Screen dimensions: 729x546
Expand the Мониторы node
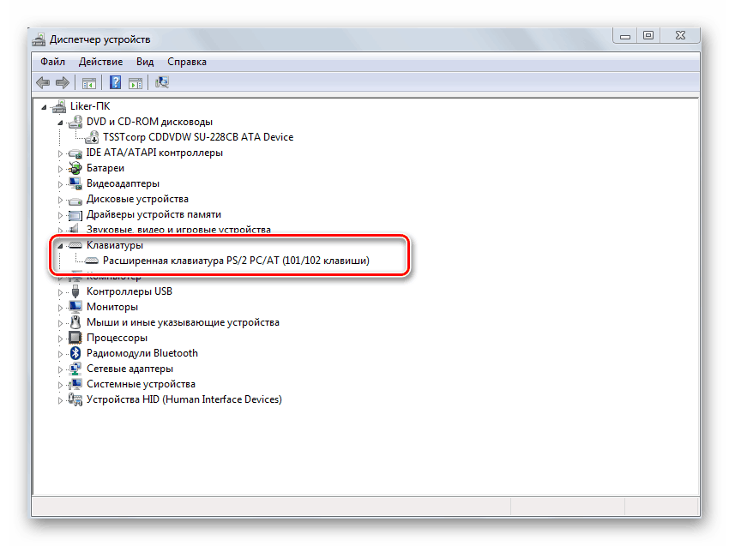click(60, 307)
